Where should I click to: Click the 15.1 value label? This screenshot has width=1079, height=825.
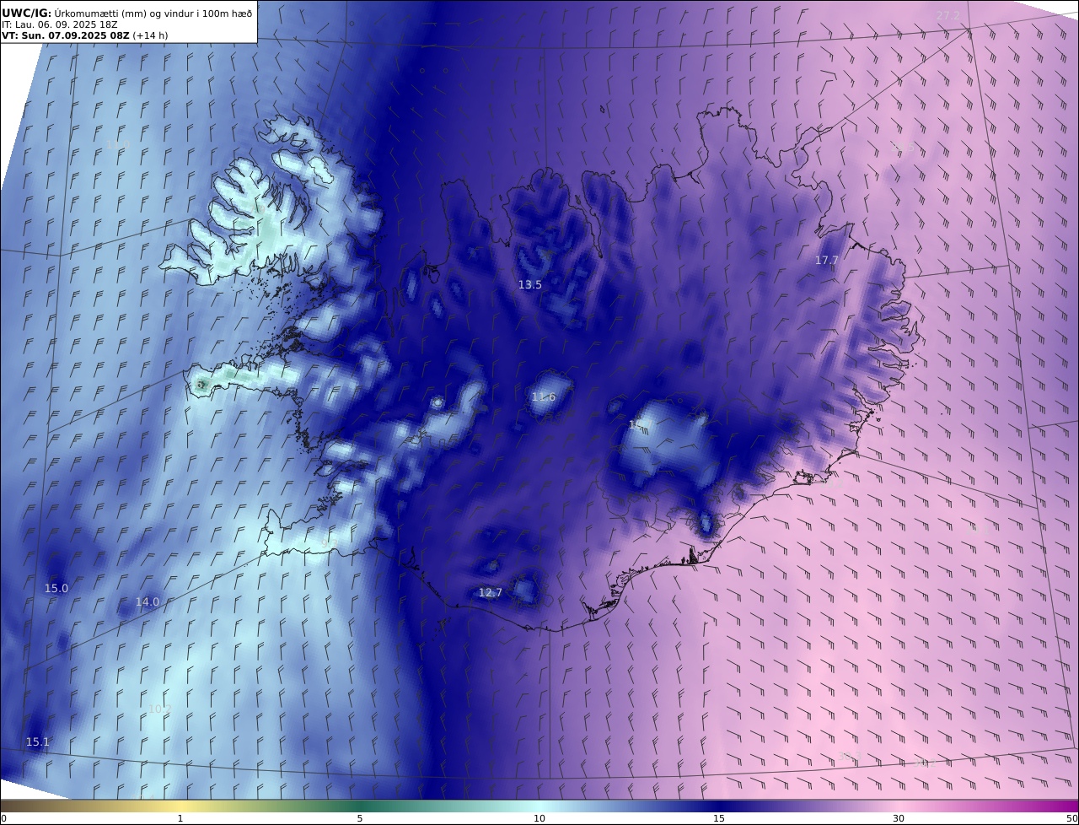point(38,742)
